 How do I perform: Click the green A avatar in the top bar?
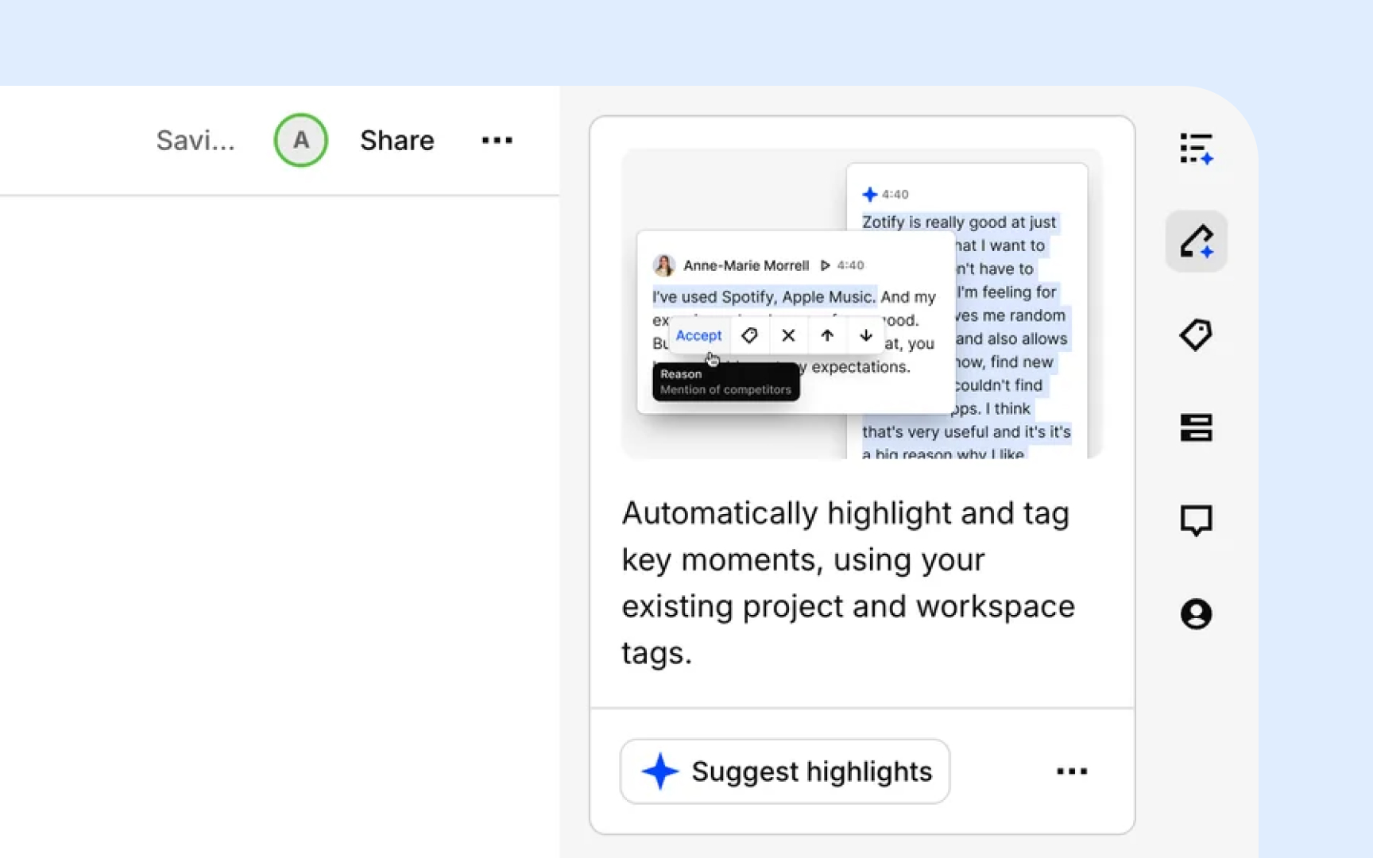300,141
